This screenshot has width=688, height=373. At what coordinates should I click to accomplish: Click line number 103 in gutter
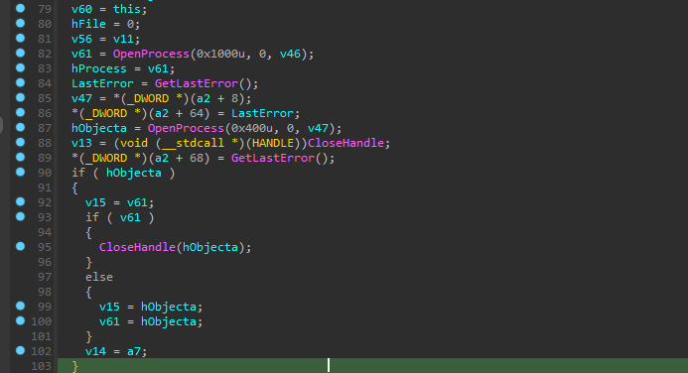(x=42, y=366)
